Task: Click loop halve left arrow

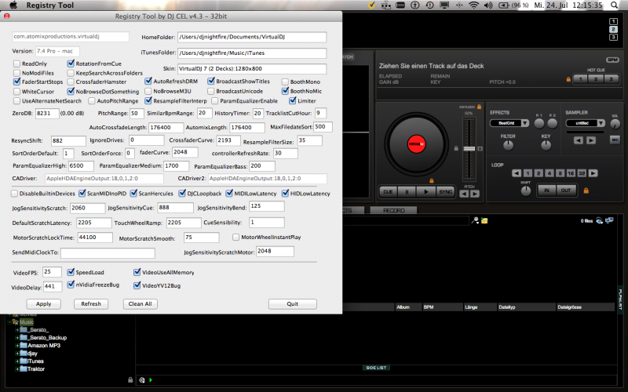Action: coord(517,173)
